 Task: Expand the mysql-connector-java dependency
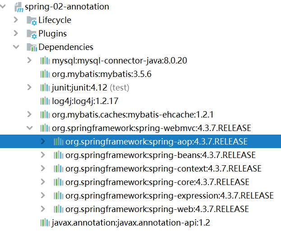pos(29,60)
